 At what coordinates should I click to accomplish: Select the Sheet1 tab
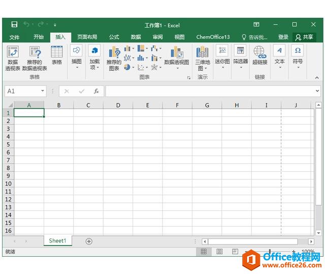pyautogui.click(x=57, y=240)
